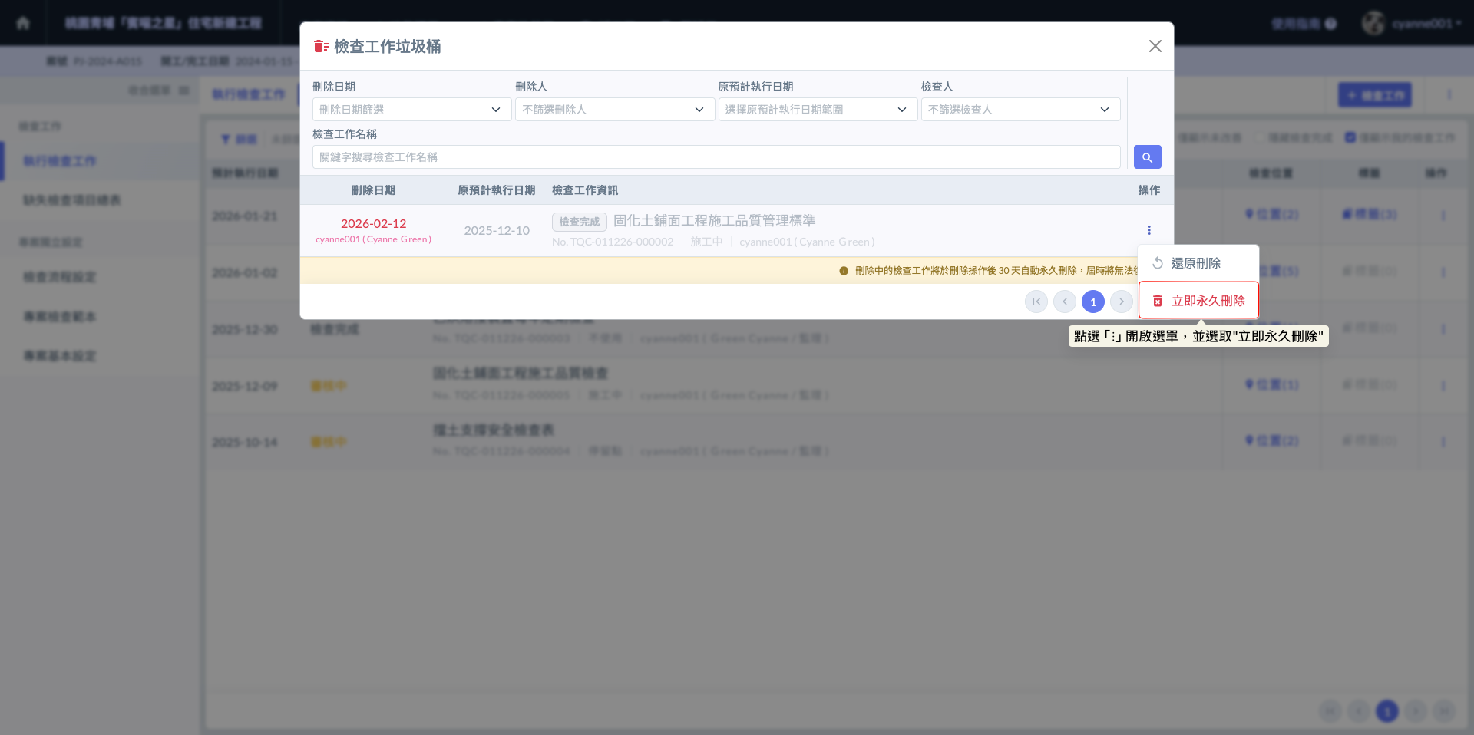Open the three-dot actions menu in the 操作 column
The image size is (1474, 735).
(x=1148, y=230)
